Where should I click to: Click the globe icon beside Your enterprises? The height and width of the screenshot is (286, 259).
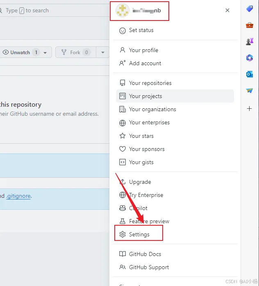coord(123,123)
